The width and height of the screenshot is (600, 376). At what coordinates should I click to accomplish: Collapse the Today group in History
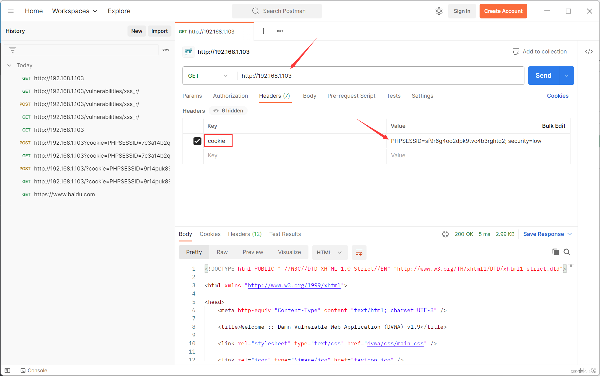[x=9, y=65]
